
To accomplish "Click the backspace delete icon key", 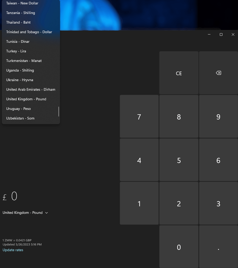I will pos(219,73).
